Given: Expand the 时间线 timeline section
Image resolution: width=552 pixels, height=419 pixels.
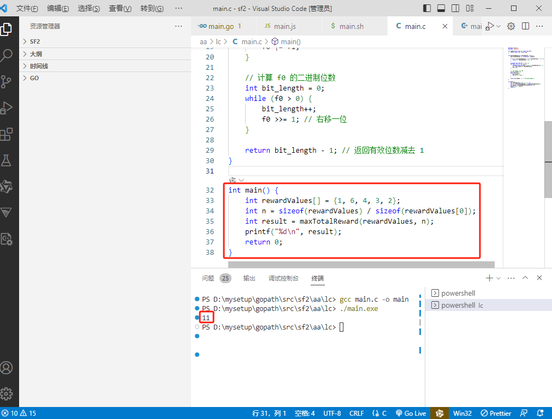Looking at the screenshot, I should click(105, 66).
